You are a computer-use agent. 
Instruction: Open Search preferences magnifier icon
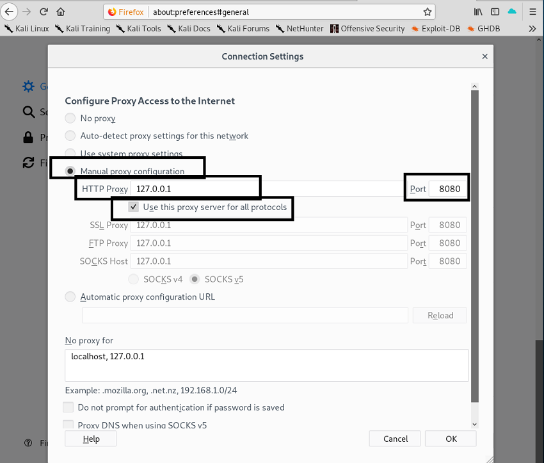[28, 112]
